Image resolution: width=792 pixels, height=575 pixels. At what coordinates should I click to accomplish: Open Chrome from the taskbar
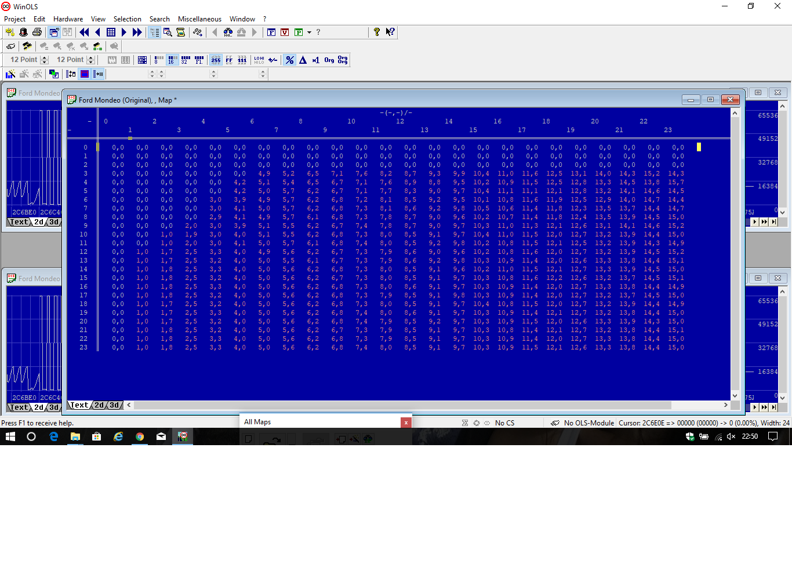[x=140, y=436]
